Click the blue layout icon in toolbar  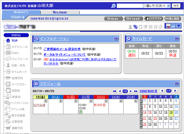135,27
